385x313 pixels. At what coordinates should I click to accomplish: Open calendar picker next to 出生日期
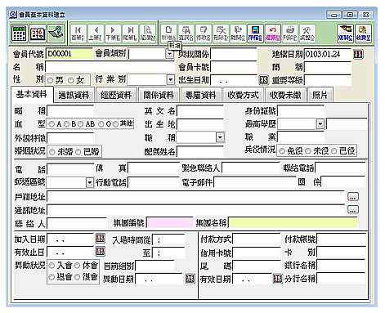263,80
